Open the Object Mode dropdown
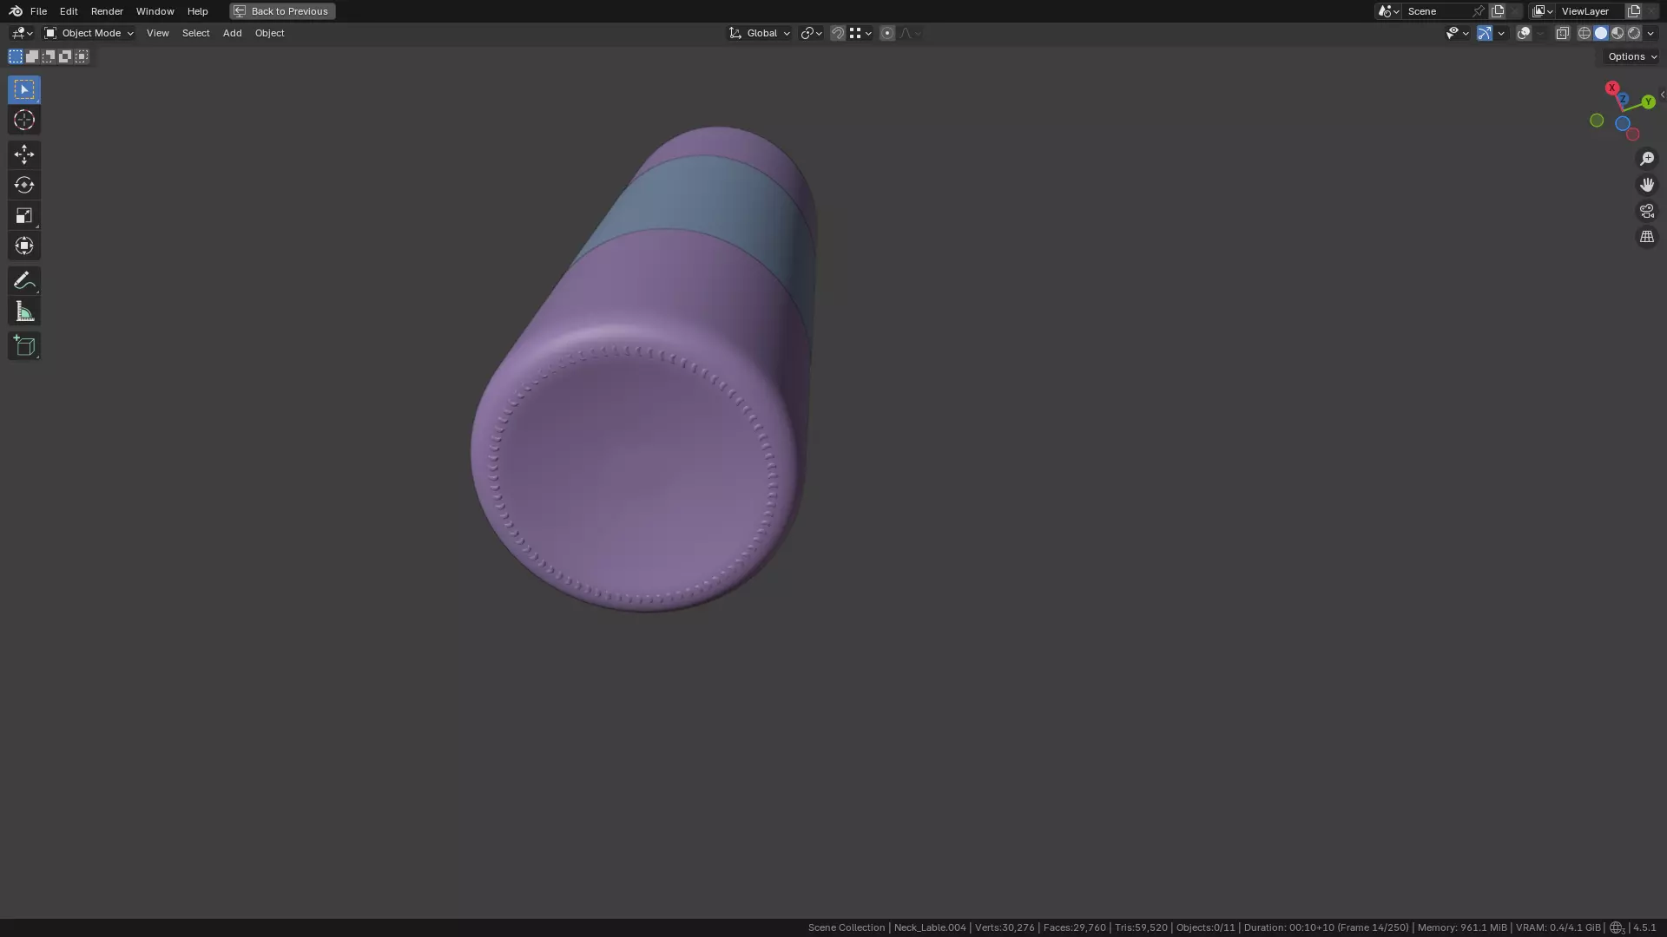This screenshot has height=937, width=1667. (89, 33)
